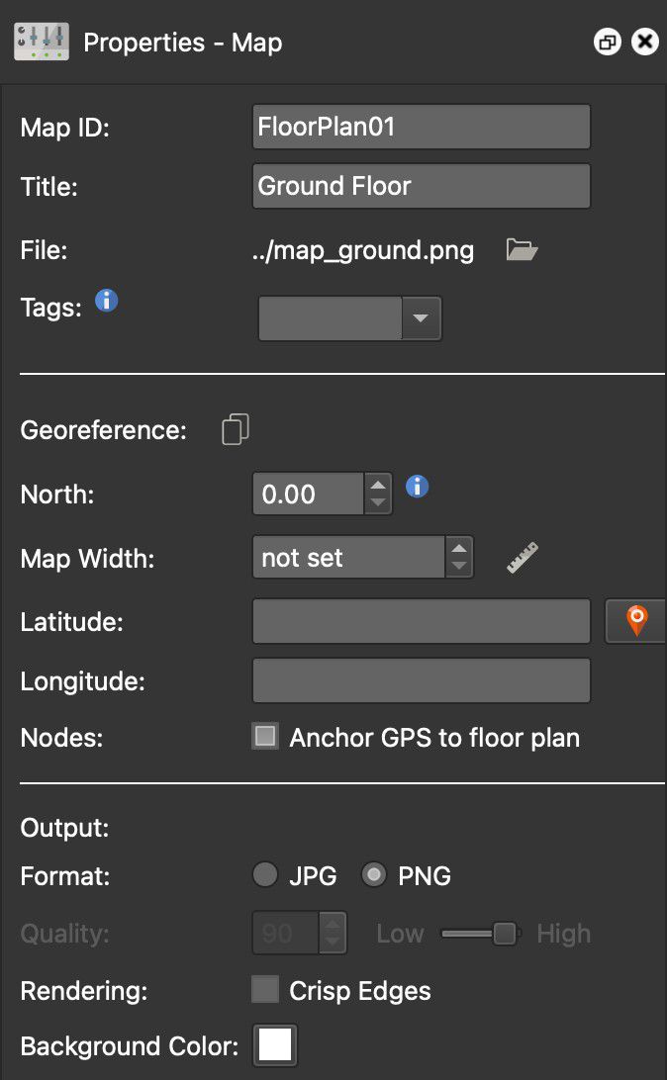Image resolution: width=667 pixels, height=1080 pixels.
Task: Copy georeference using the duplicate icon
Action: click(235, 430)
